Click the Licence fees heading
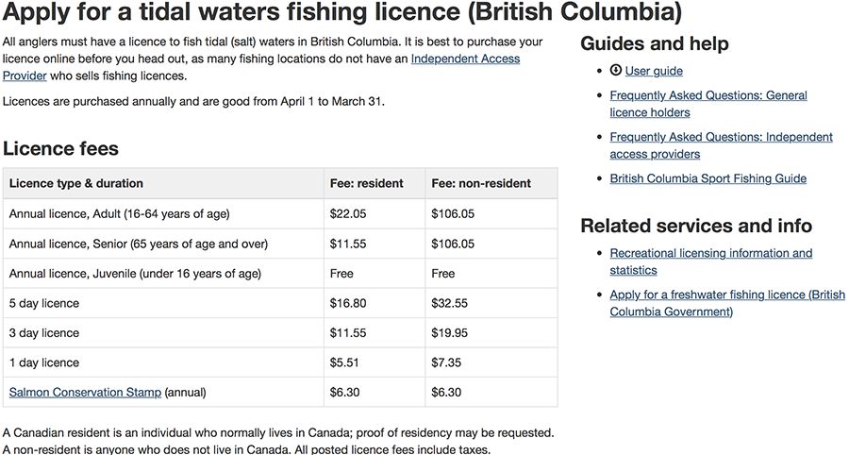 pos(60,148)
